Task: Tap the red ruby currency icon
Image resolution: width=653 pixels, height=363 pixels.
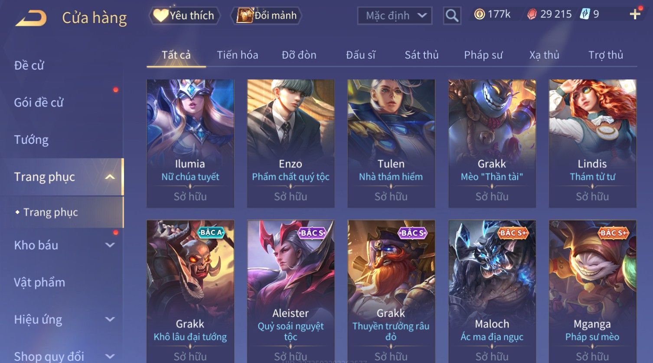Action: [x=532, y=15]
